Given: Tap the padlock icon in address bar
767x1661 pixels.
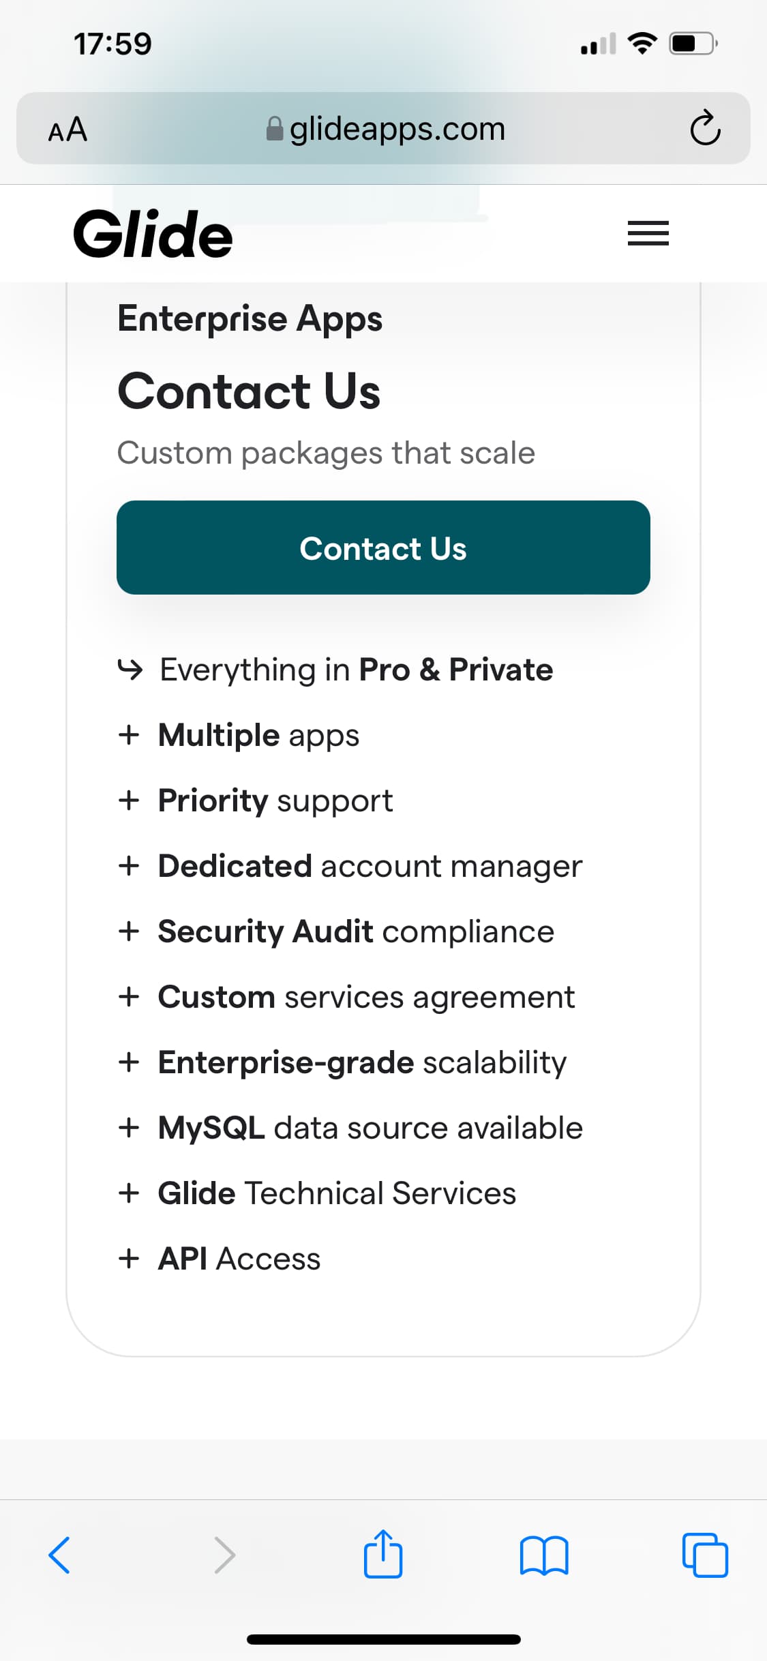Looking at the screenshot, I should point(275,128).
